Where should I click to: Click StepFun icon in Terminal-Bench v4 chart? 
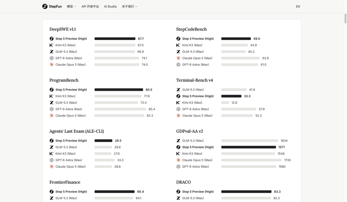point(178,96)
